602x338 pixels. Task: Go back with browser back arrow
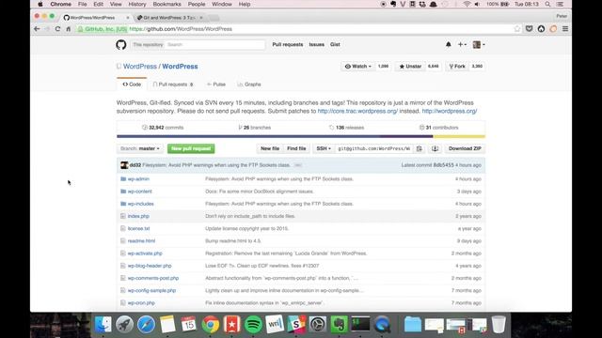[x=37, y=29]
